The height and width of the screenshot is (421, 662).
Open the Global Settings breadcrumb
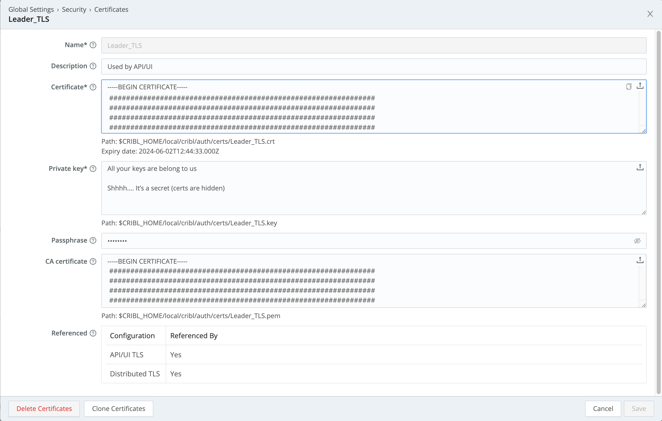tap(31, 9)
